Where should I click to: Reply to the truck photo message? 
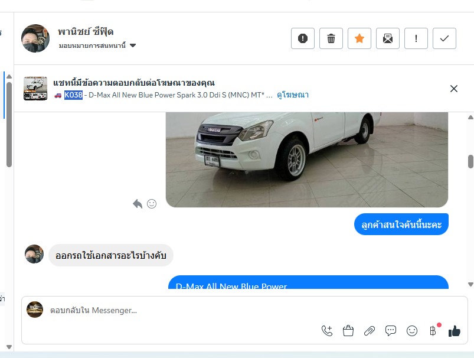click(x=138, y=204)
